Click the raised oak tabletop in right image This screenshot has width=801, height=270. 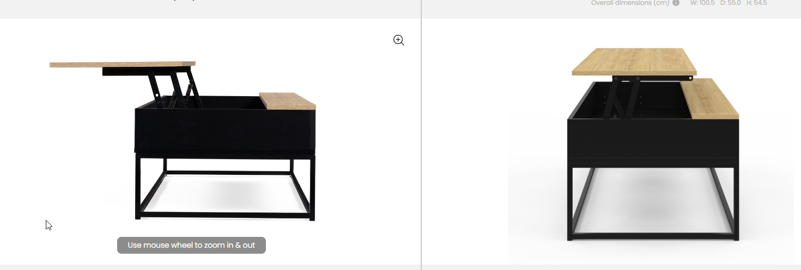[634, 61]
